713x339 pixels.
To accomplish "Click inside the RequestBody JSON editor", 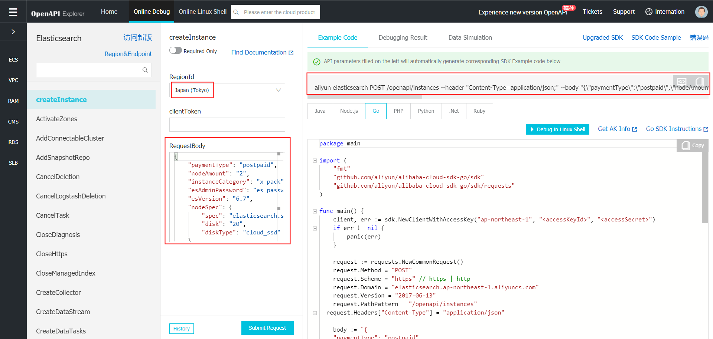I will coord(227,197).
